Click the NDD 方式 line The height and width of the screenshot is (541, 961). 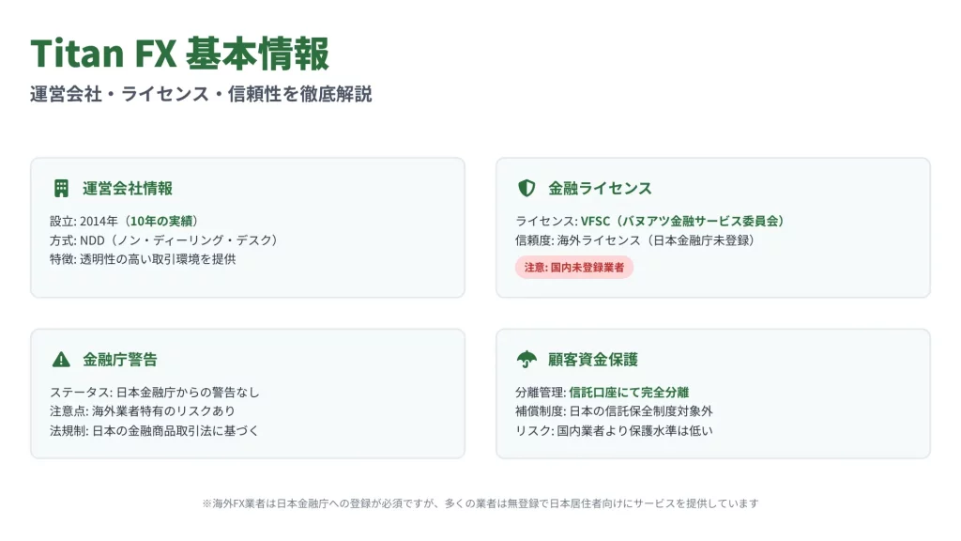(164, 240)
